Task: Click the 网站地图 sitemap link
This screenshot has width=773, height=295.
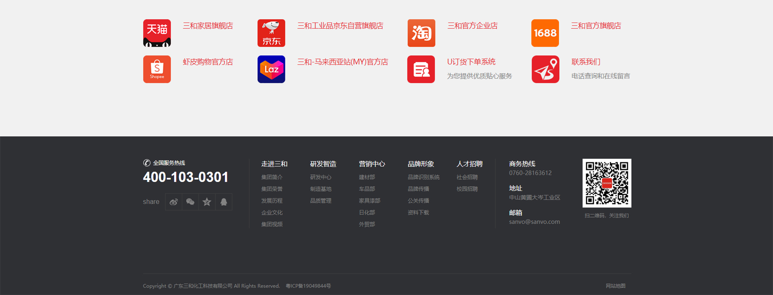Action: (x=616, y=286)
